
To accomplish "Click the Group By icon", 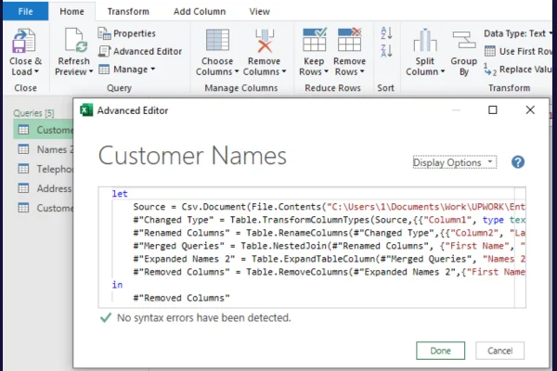I will (464, 40).
